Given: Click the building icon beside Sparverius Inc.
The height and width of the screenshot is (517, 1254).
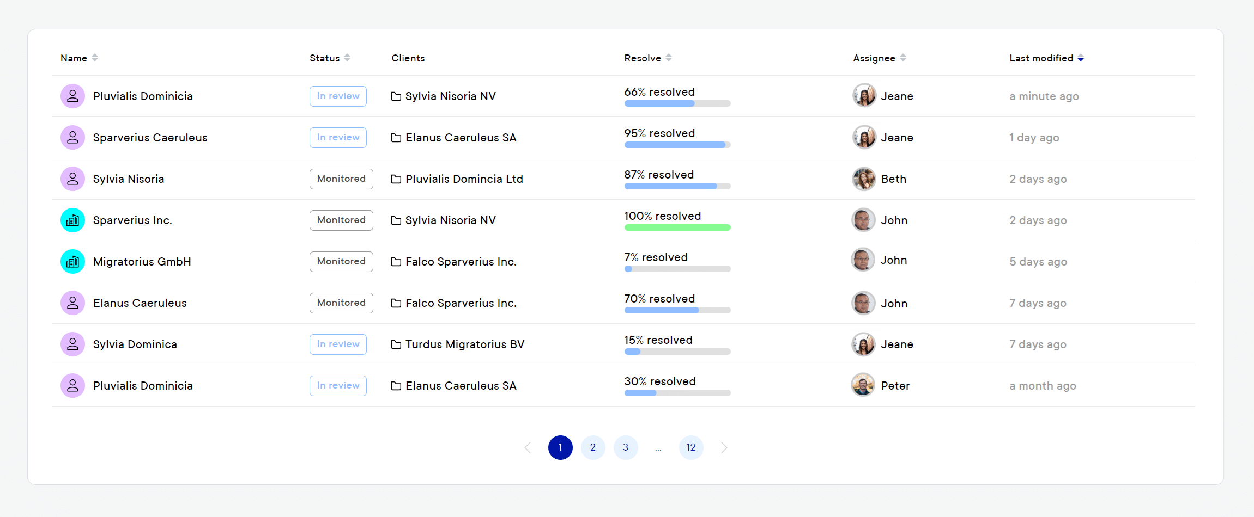Looking at the screenshot, I should [72, 220].
